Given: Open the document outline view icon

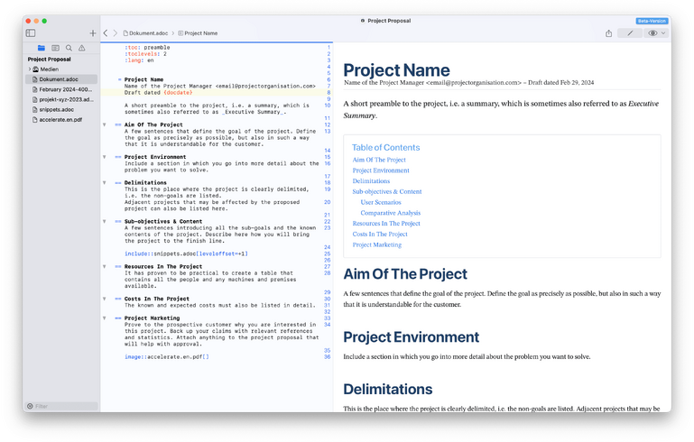Looking at the screenshot, I should click(x=55, y=48).
